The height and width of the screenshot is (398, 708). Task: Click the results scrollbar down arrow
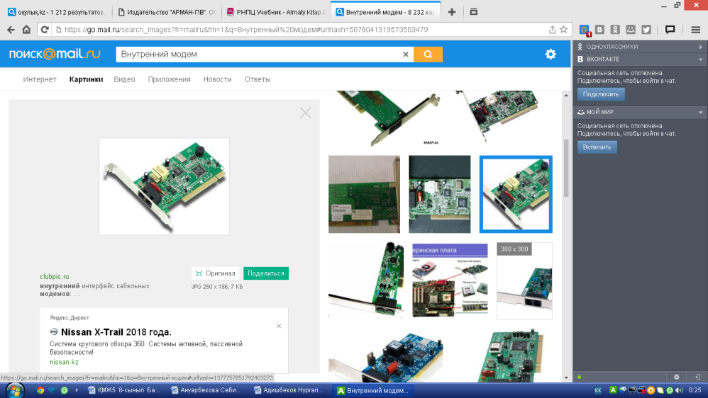tap(566, 377)
